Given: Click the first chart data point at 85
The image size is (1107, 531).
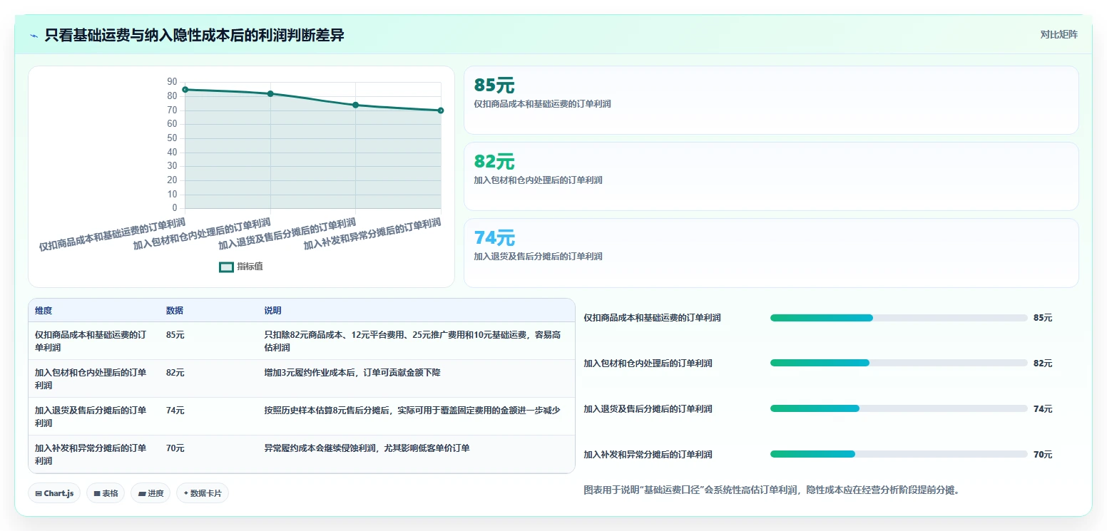Looking at the screenshot, I should [x=185, y=89].
